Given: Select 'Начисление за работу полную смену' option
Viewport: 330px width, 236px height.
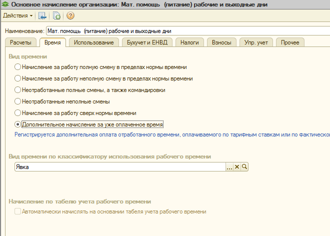Looking at the screenshot, I should click(18, 67).
